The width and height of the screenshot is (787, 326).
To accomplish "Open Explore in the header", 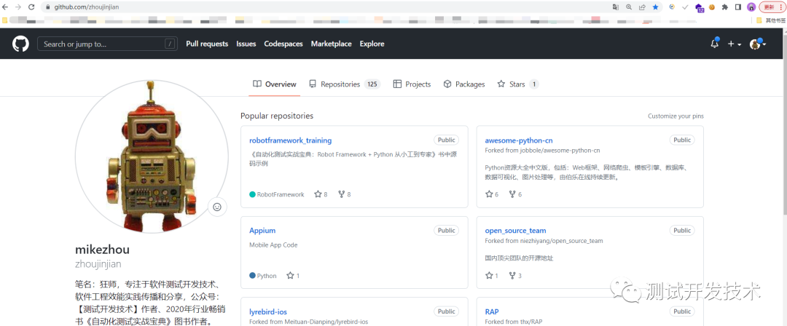I will 372,44.
